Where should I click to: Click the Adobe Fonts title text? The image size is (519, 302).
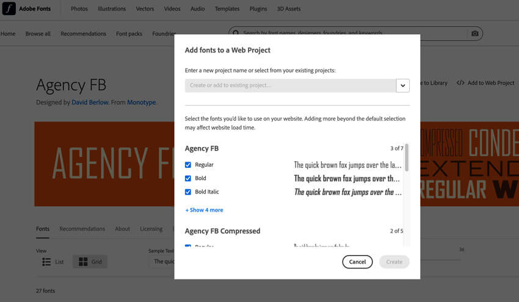click(35, 9)
